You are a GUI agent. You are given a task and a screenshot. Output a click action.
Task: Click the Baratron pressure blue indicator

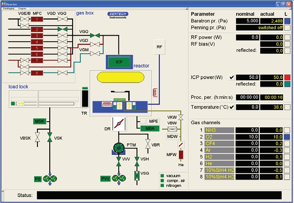(287, 21)
